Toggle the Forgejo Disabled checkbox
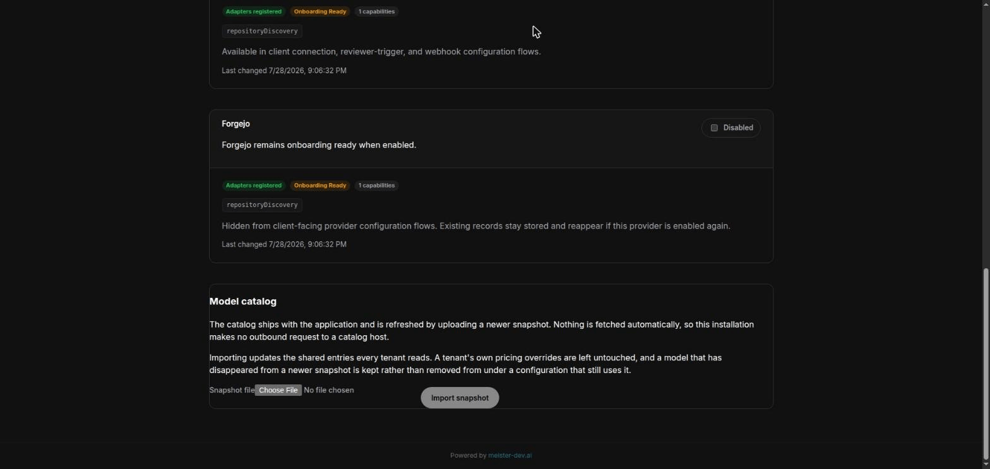Image resolution: width=990 pixels, height=469 pixels. coord(714,128)
